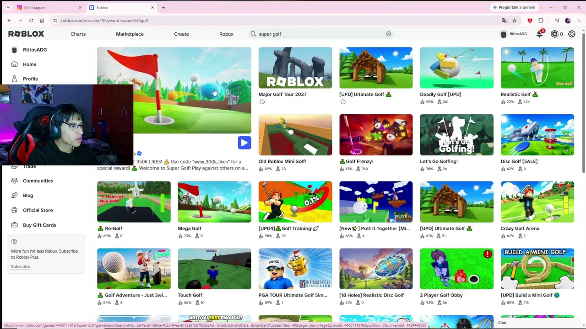Click info icon under Major Golf Tour 2027

tap(262, 102)
